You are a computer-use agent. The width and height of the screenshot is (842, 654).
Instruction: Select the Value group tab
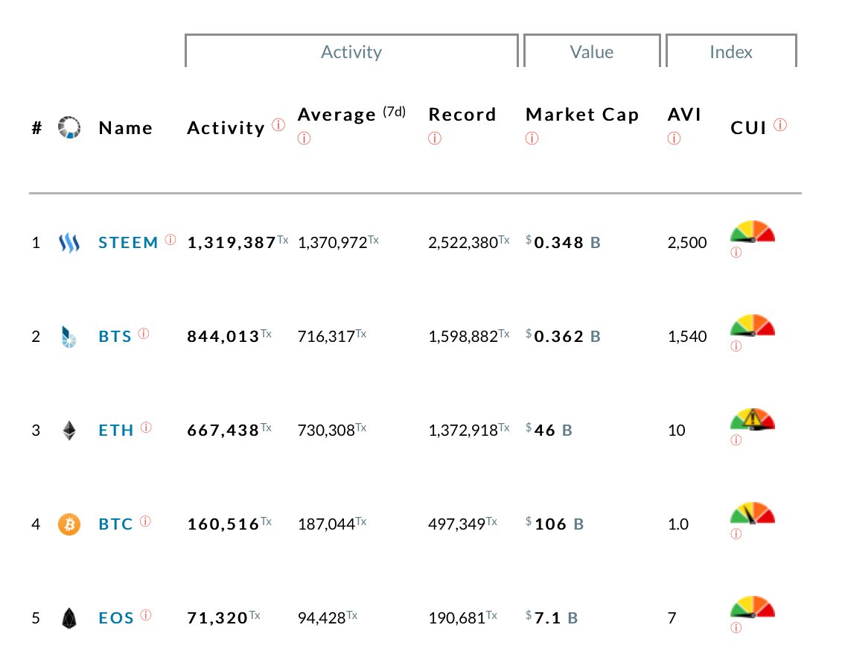592,51
